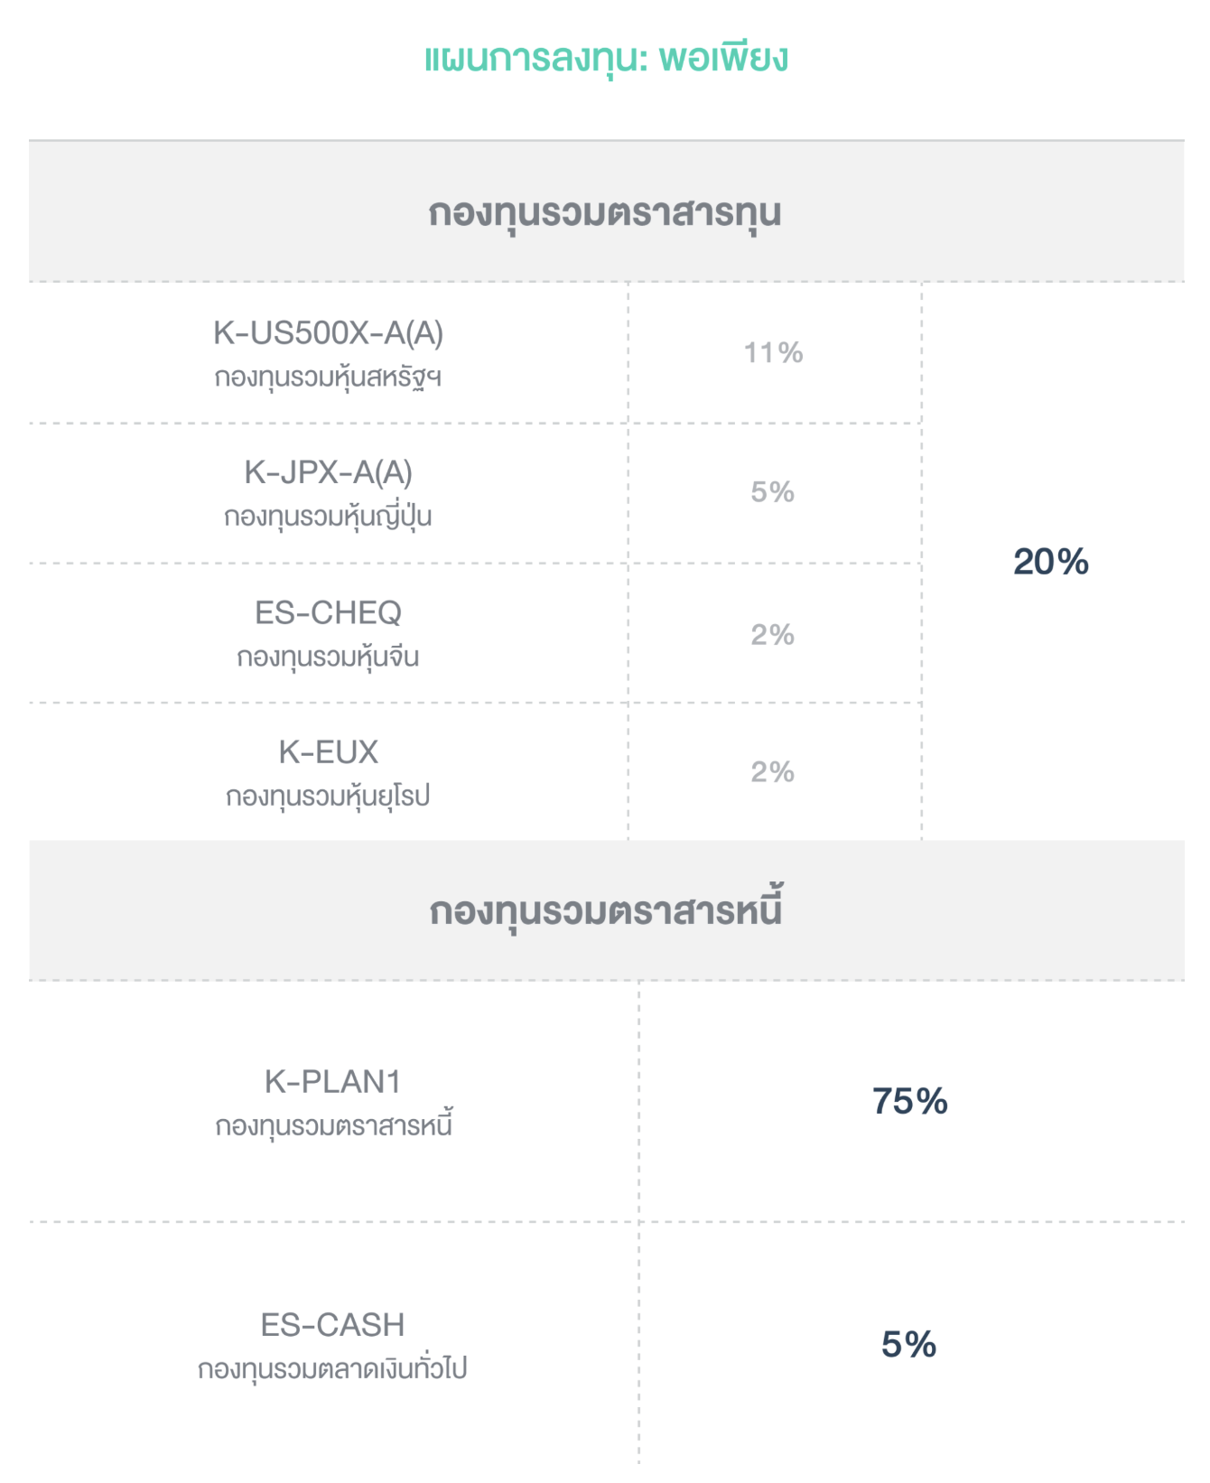Select the 5% allocation for ES-CASH
The height and width of the screenshot is (1483, 1210).
coord(908,1345)
